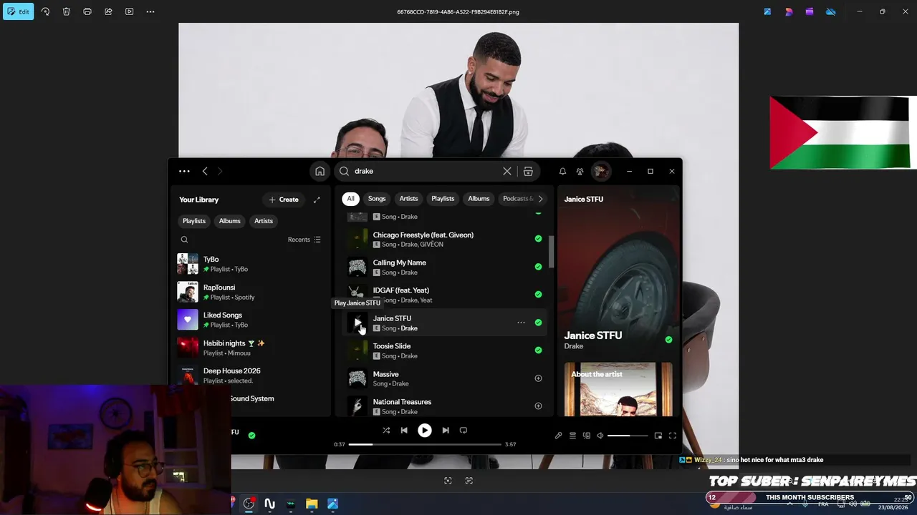Skip to next track
Viewport: 917px width, 515px height.
click(x=446, y=431)
